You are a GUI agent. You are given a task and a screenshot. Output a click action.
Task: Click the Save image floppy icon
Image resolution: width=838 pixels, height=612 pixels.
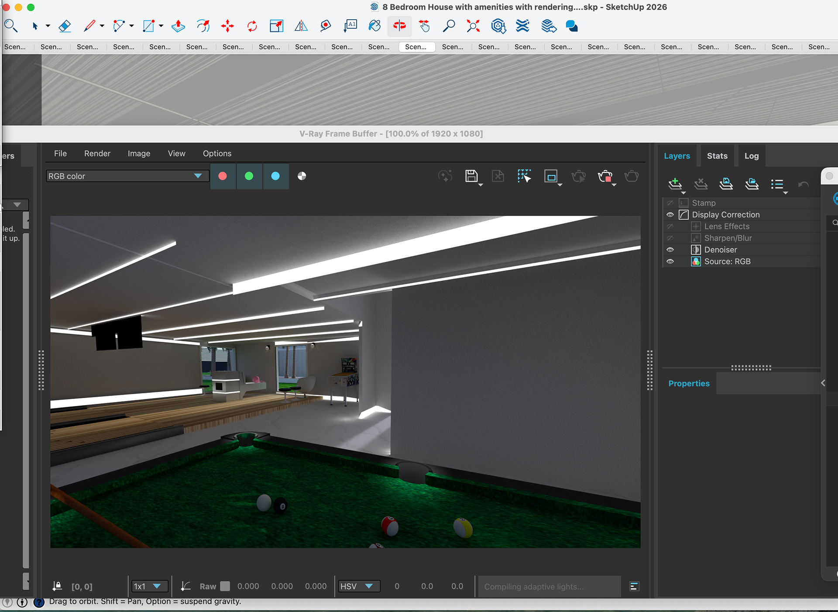471,176
